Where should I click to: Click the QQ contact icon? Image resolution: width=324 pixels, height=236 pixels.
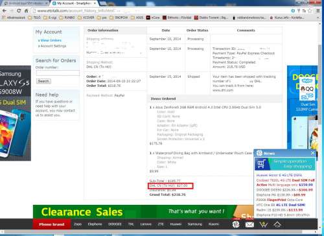point(307,89)
